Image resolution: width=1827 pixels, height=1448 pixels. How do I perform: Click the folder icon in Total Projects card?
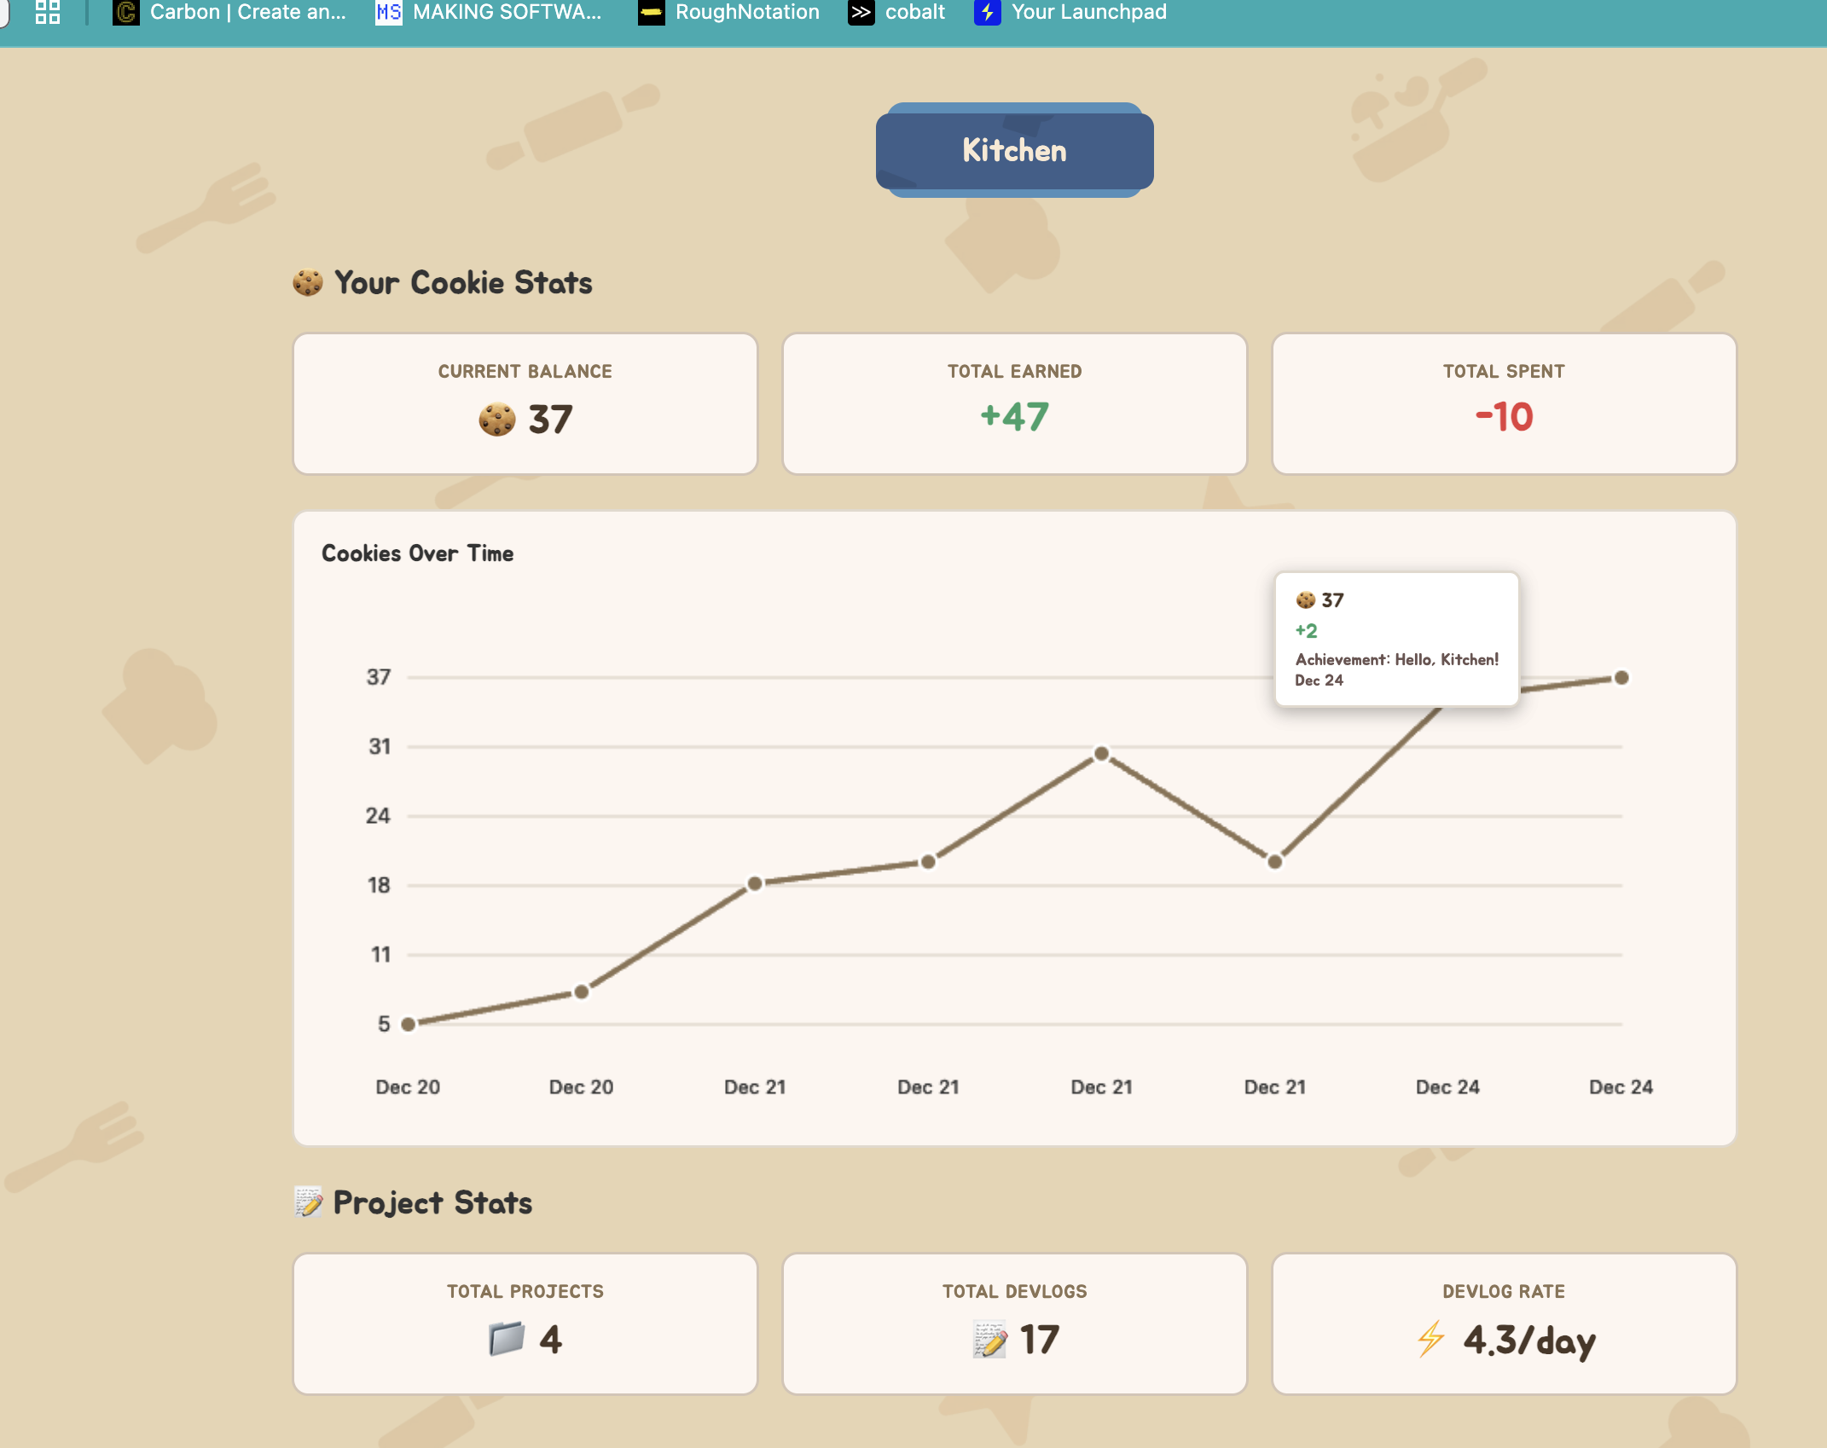[506, 1339]
